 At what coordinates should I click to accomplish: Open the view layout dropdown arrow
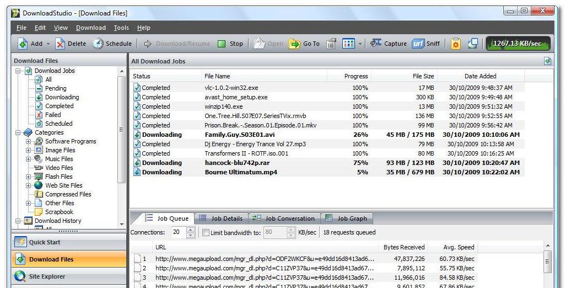pos(360,44)
